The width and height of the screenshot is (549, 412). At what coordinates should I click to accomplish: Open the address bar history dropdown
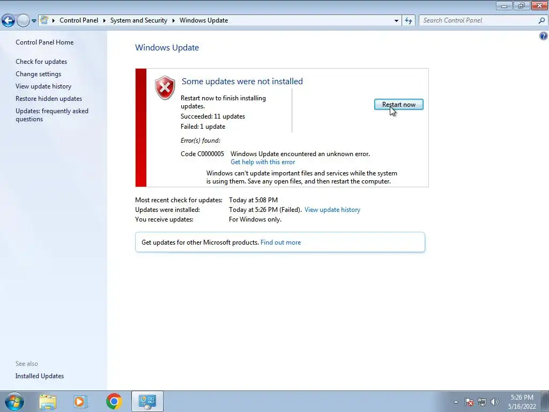(396, 21)
